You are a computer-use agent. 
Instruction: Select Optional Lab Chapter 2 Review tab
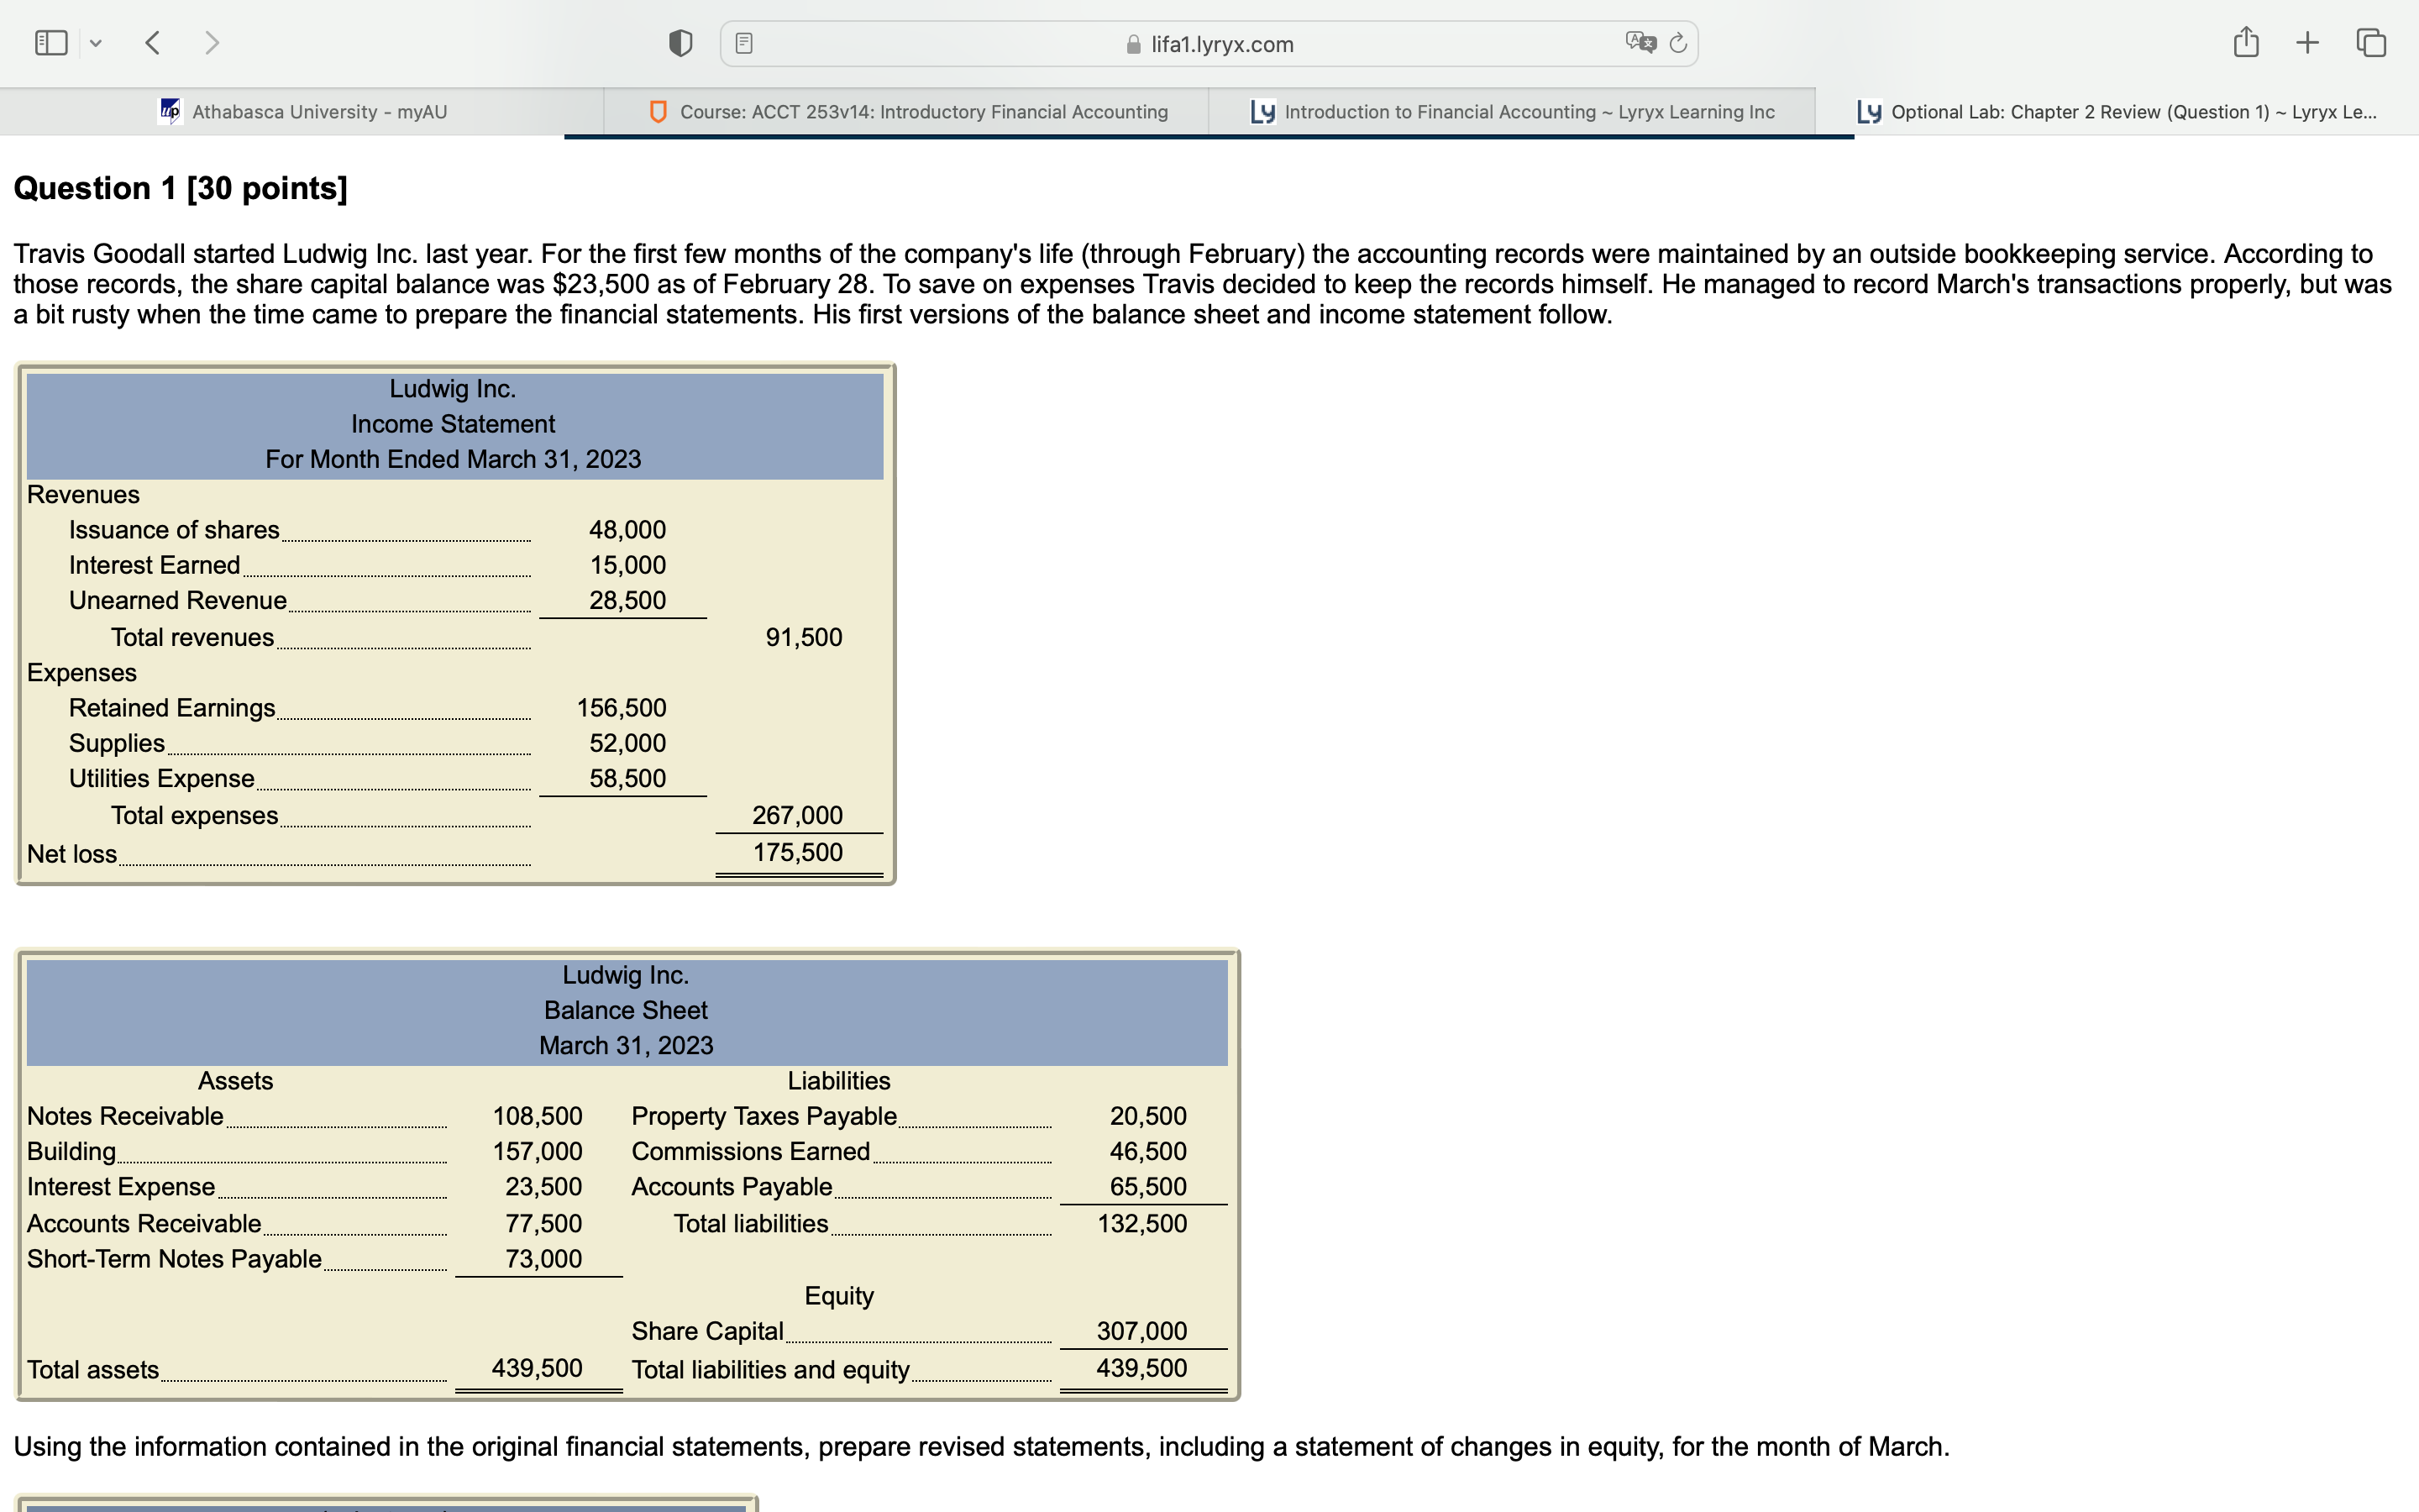point(2117,112)
